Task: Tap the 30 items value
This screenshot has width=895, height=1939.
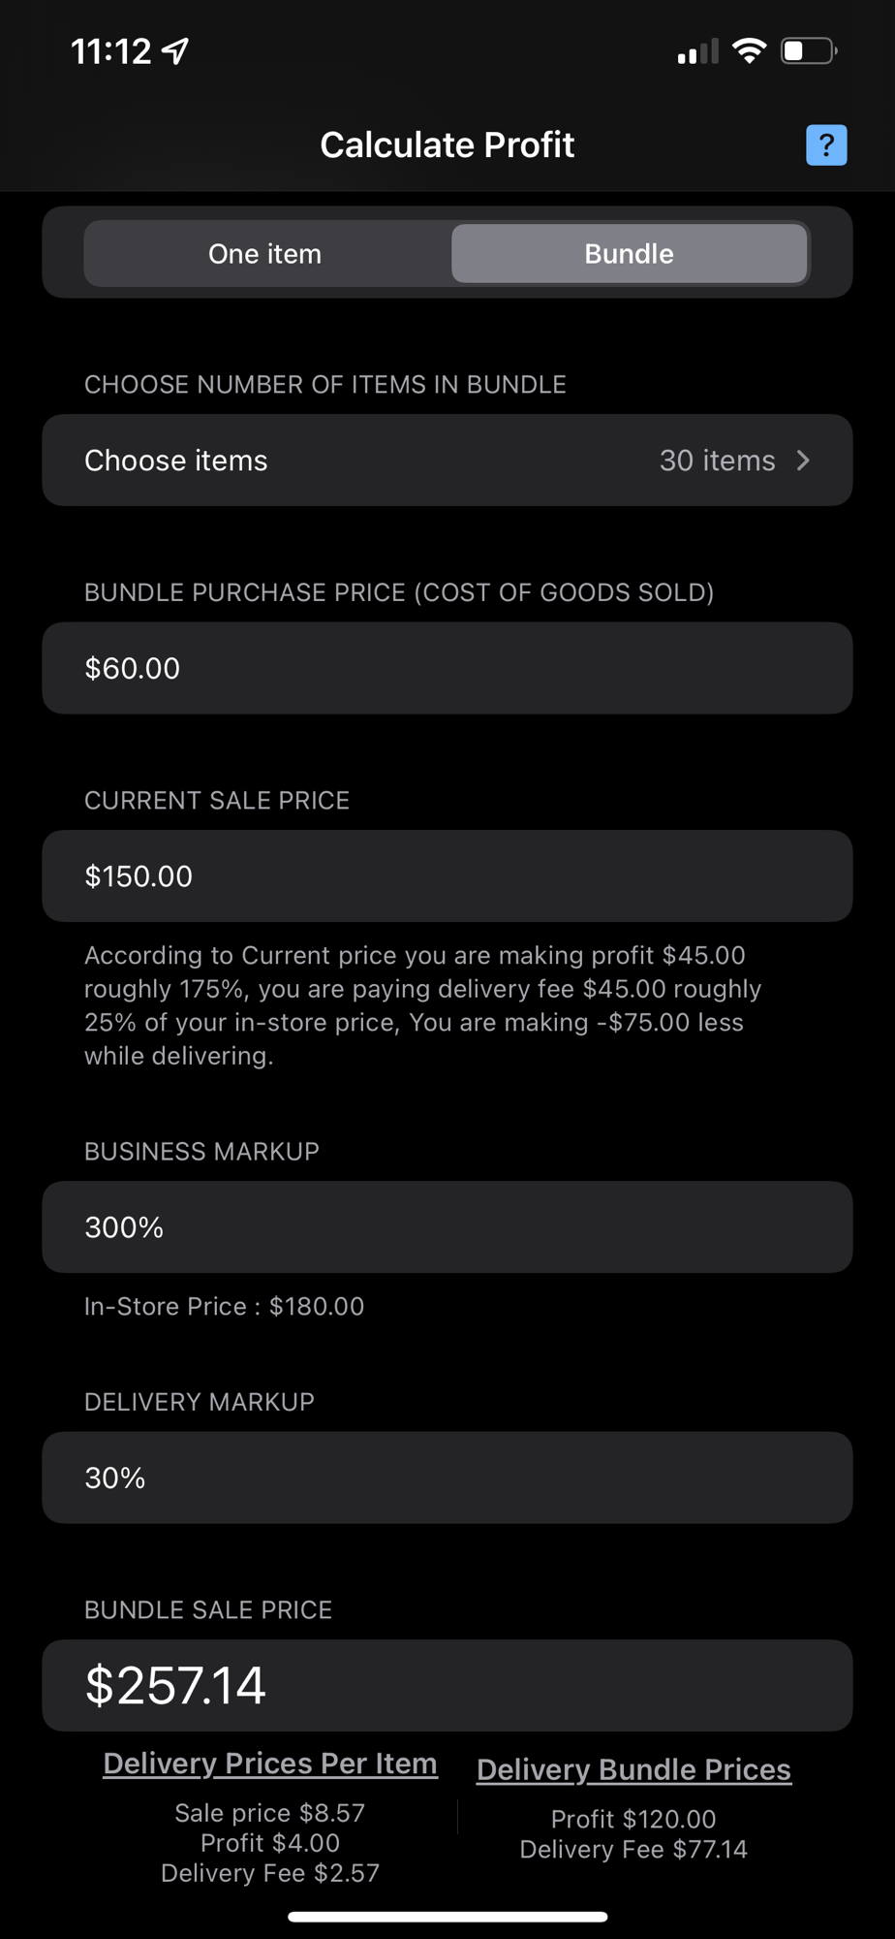Action: click(x=718, y=461)
